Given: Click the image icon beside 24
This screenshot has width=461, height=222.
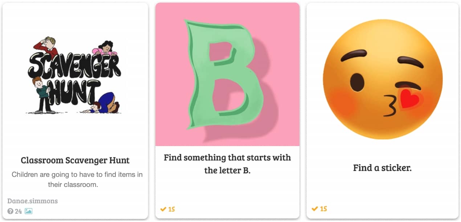Looking at the screenshot, I should coord(28,211).
